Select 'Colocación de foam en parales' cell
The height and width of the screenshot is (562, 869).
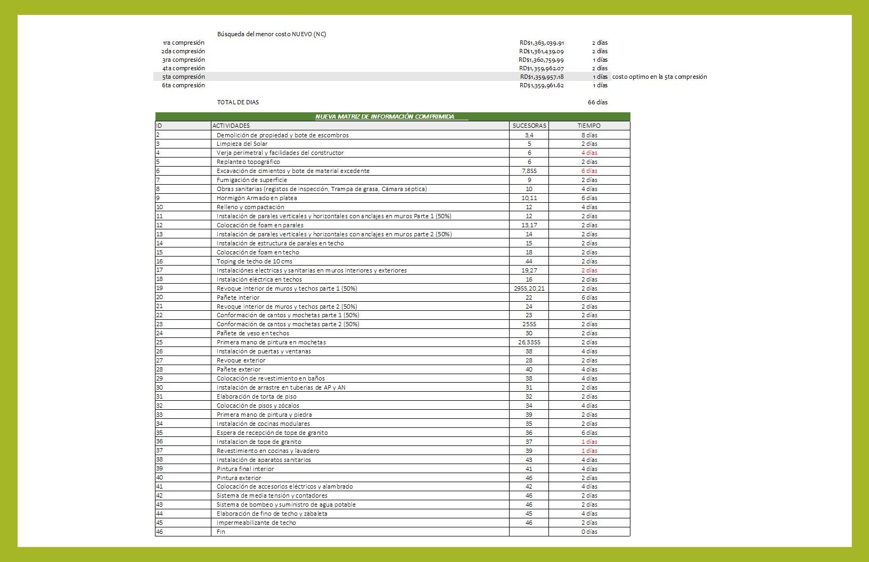[x=360, y=225]
